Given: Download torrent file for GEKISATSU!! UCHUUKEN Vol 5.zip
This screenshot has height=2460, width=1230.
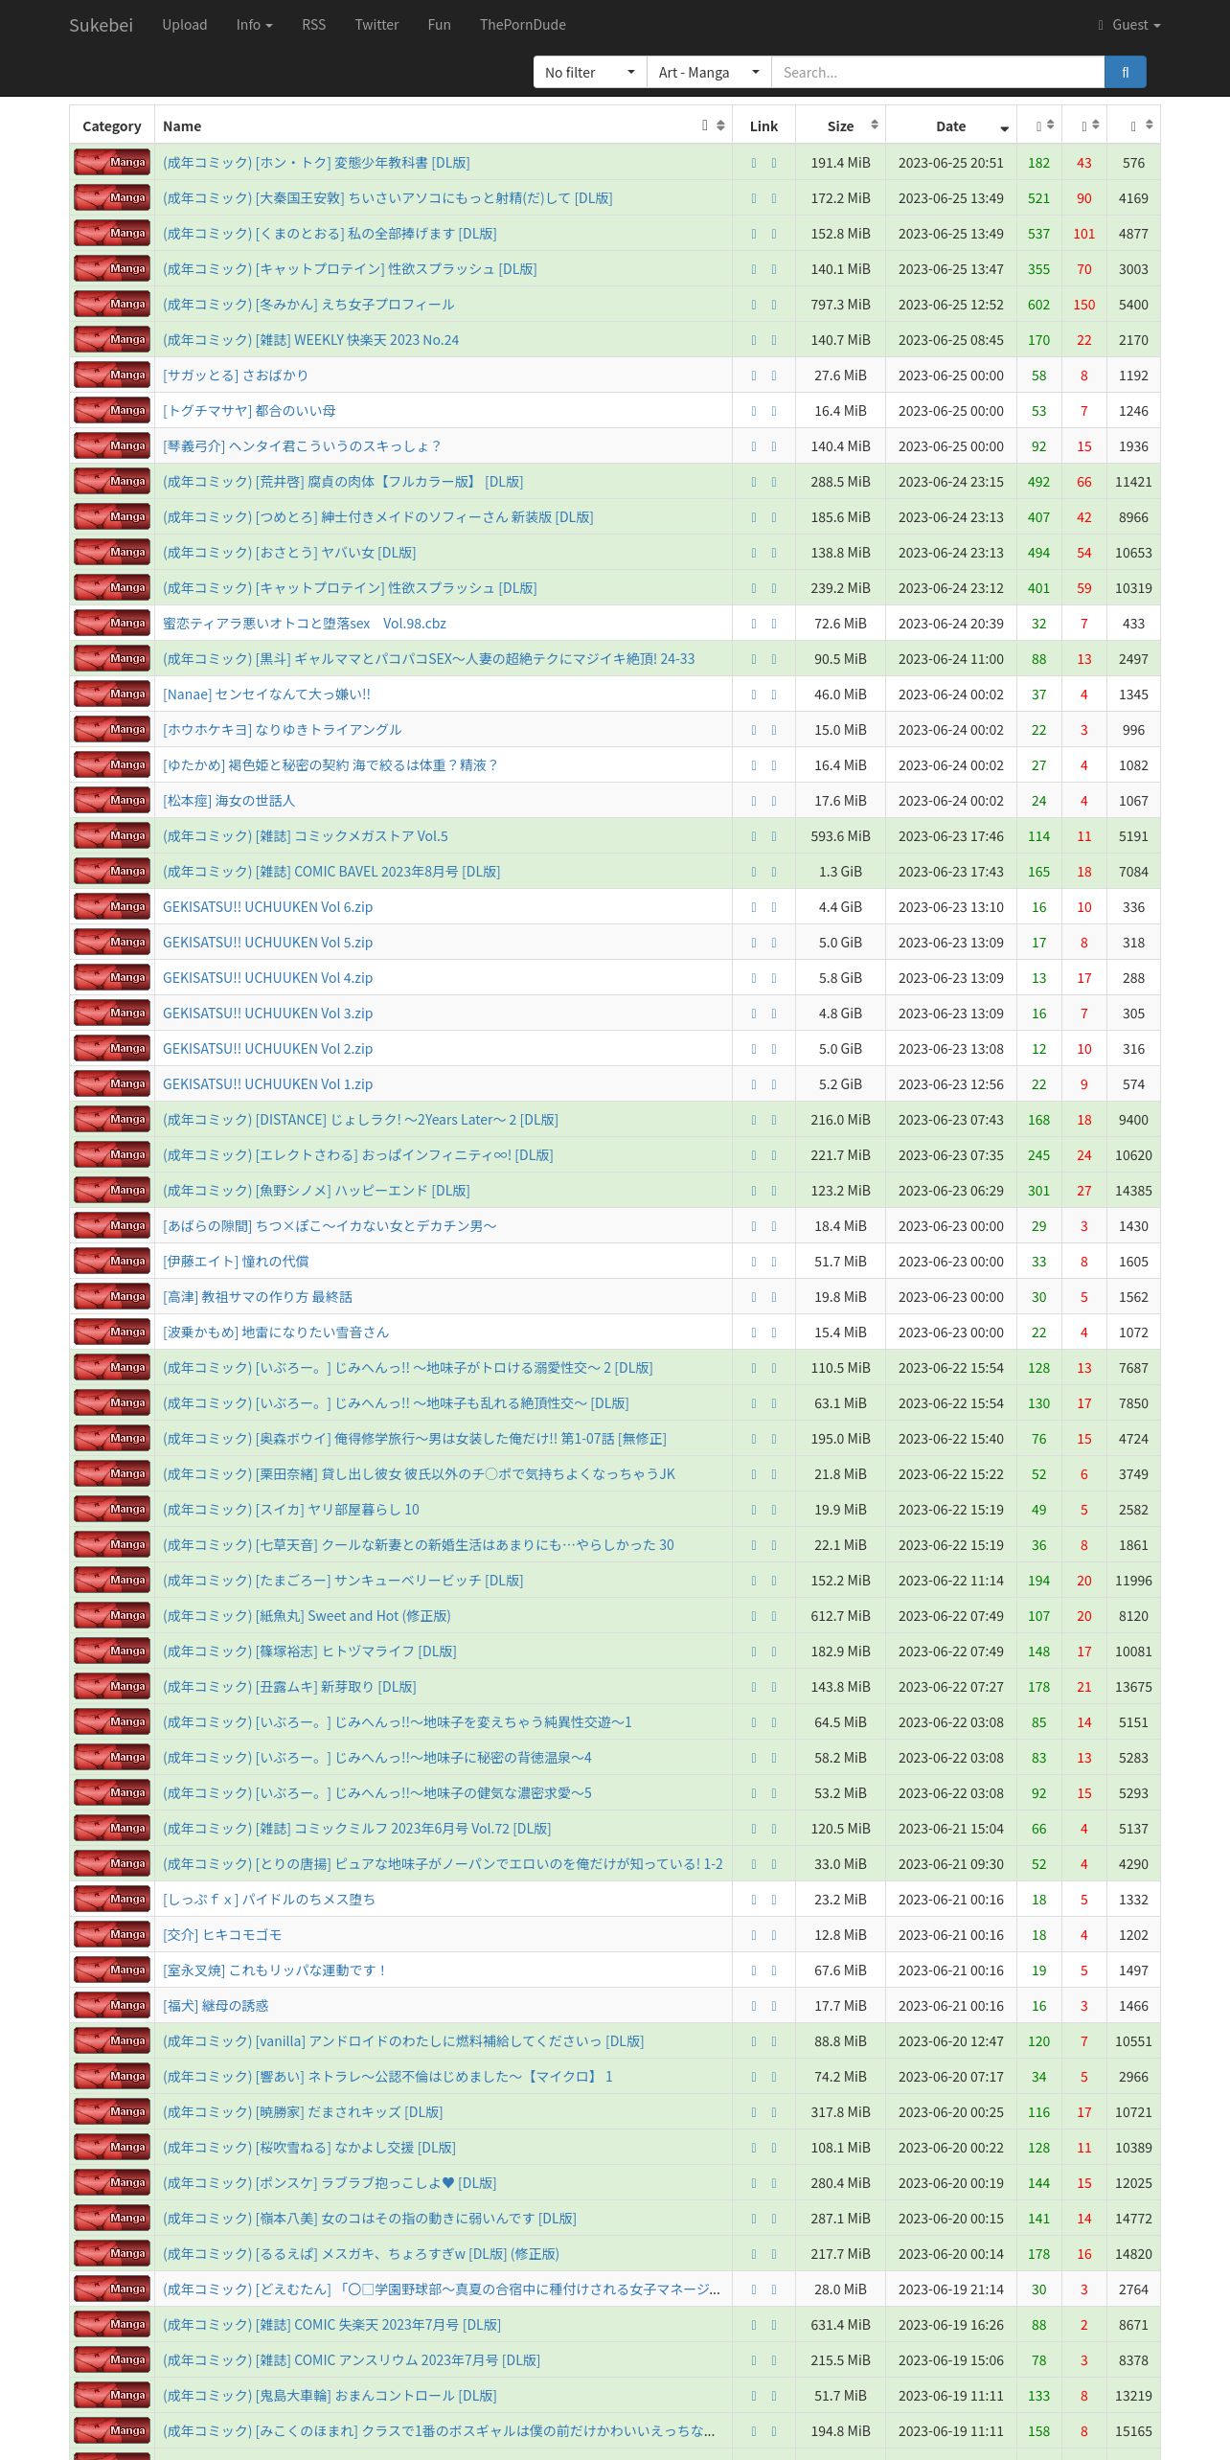Looking at the screenshot, I should click(x=754, y=943).
